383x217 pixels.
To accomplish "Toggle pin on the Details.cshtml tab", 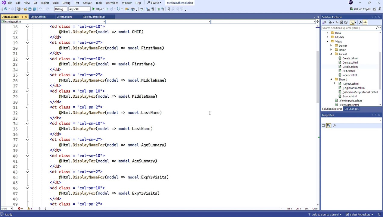I will pyautogui.click(x=23, y=17).
